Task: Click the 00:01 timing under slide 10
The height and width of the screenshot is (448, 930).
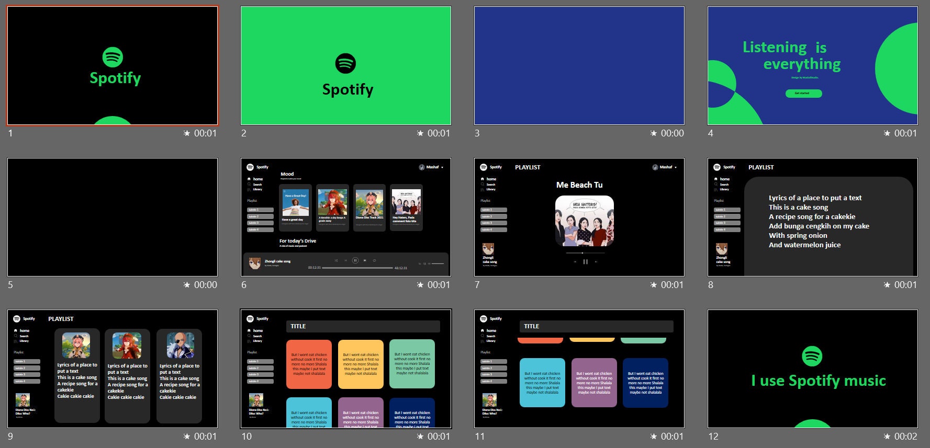Action: coord(439,436)
